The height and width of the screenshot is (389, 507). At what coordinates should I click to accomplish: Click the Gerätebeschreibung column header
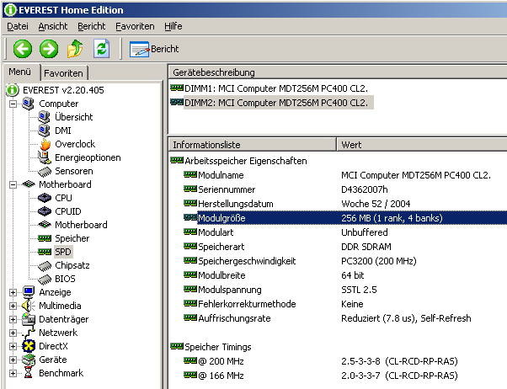click(338, 72)
